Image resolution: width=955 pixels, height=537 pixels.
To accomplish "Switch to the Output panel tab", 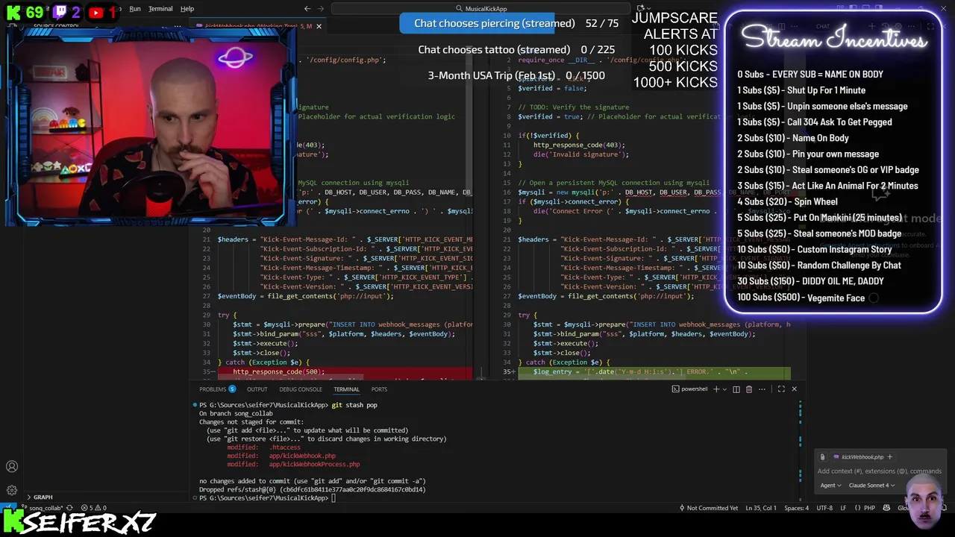I will pos(257,389).
